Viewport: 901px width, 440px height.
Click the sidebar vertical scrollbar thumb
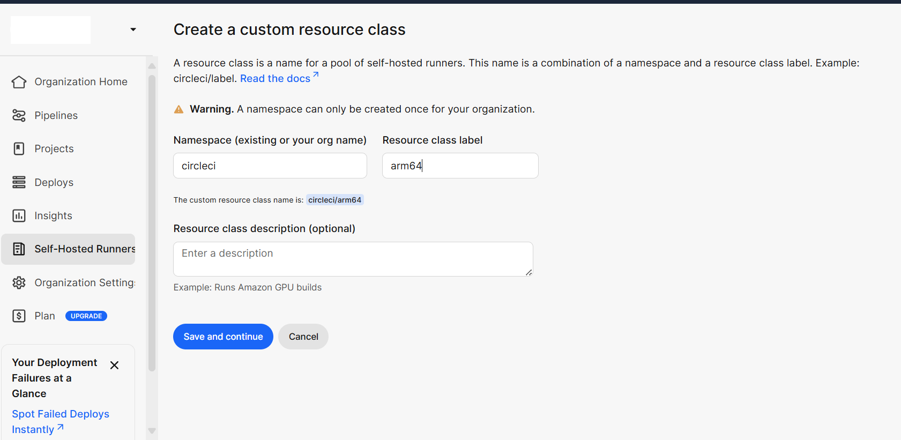pos(152,223)
